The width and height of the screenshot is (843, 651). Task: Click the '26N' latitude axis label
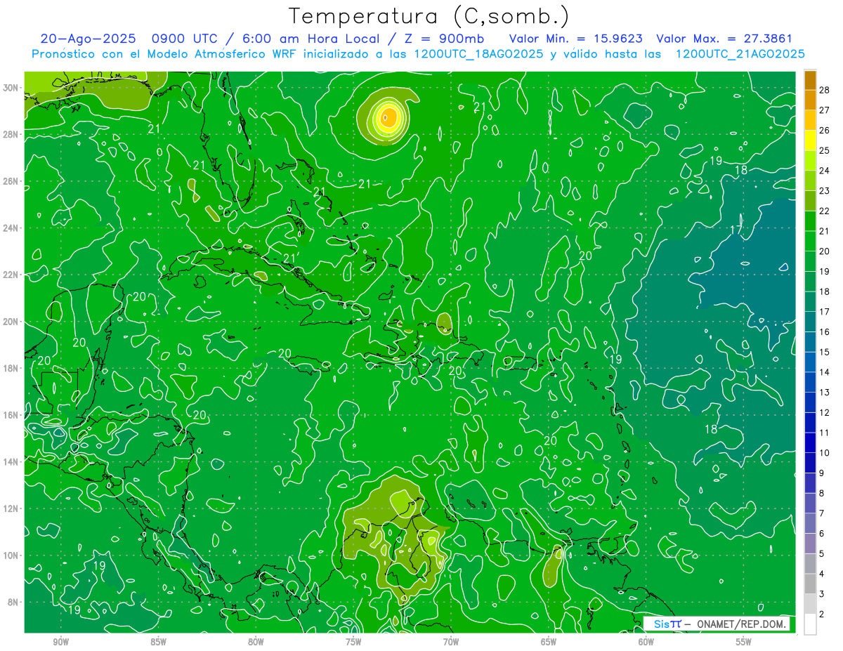[11, 181]
